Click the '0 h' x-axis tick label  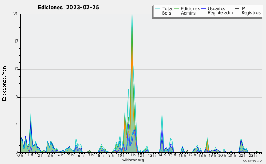pos(20,155)
